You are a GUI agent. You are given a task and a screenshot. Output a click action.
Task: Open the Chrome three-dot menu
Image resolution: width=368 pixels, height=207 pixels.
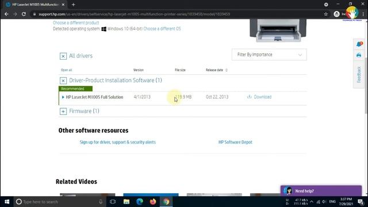tap(363, 14)
